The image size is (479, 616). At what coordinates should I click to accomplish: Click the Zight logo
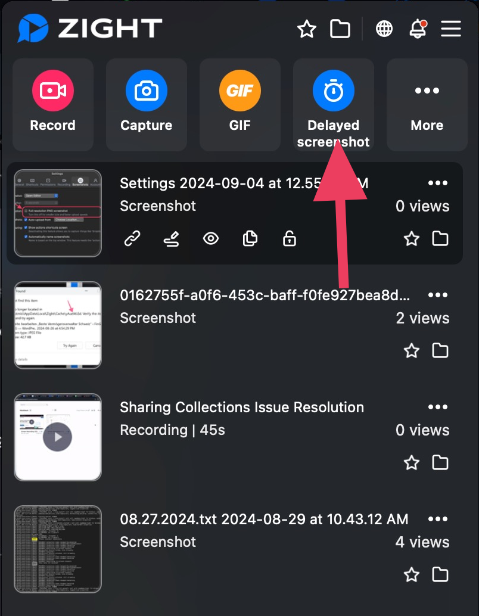pyautogui.click(x=90, y=28)
